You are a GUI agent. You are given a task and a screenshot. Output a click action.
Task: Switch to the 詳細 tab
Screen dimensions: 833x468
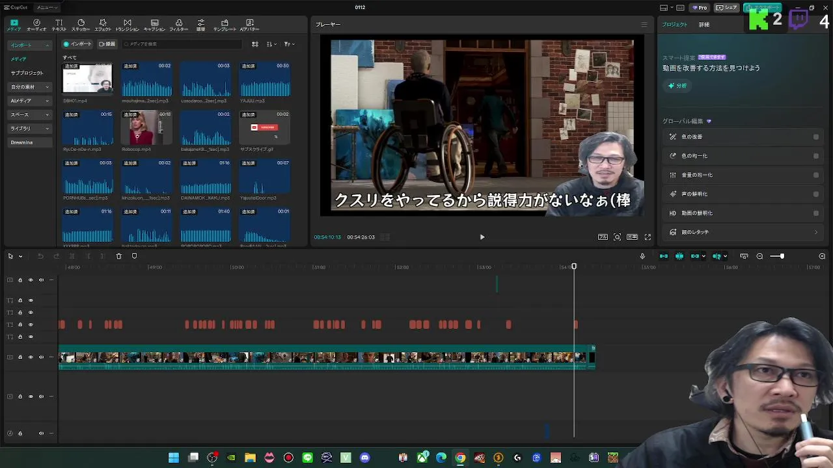click(x=704, y=25)
